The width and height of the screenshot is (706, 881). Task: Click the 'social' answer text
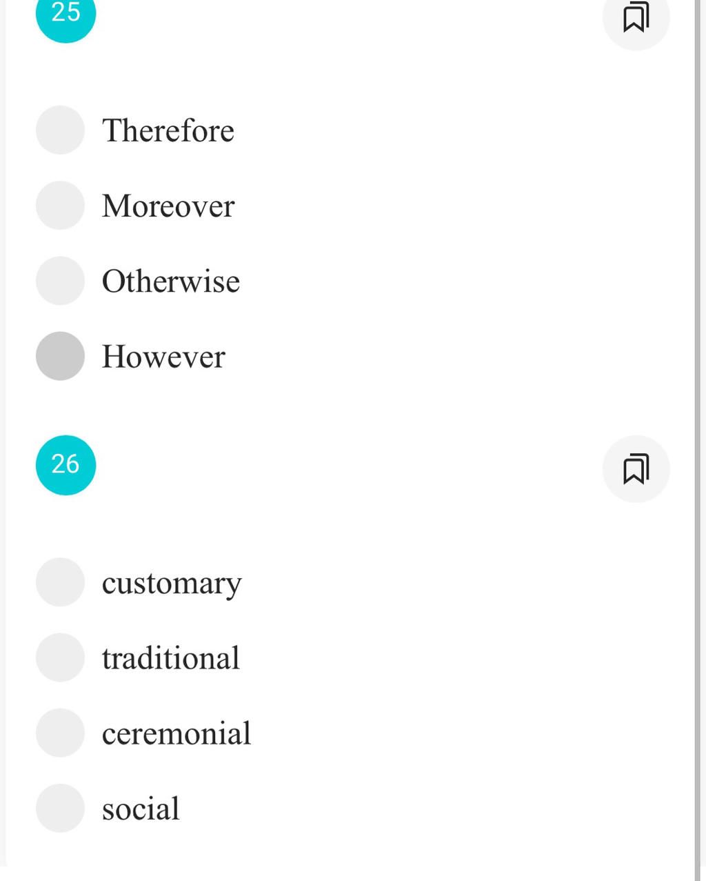click(141, 809)
